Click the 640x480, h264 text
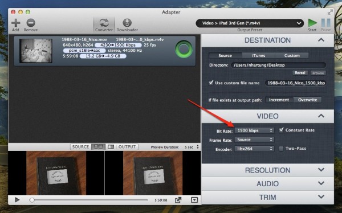 78,45
